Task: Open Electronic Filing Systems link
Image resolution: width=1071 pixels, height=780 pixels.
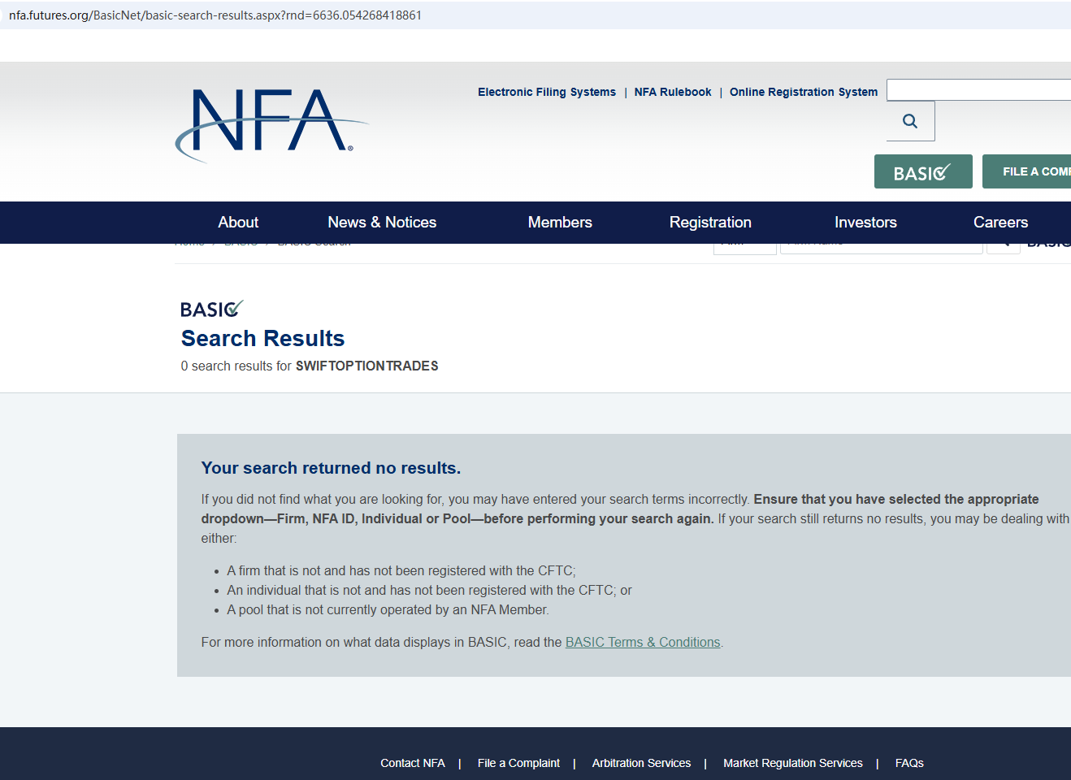Action: coord(547,92)
